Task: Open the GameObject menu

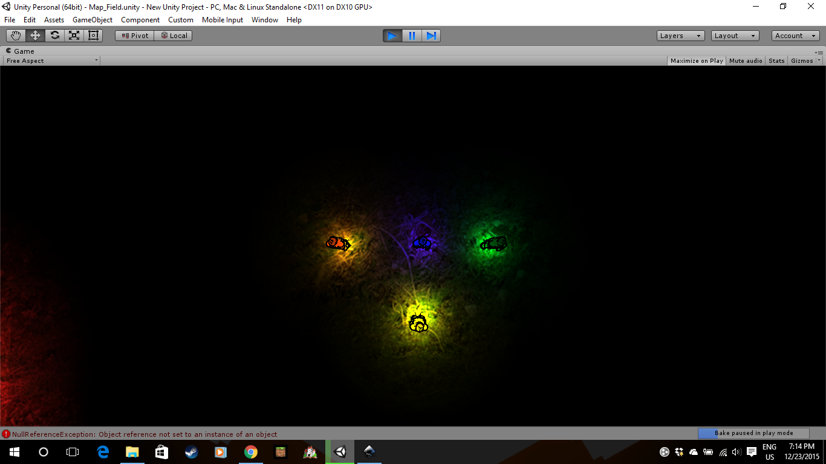Action: [x=93, y=20]
